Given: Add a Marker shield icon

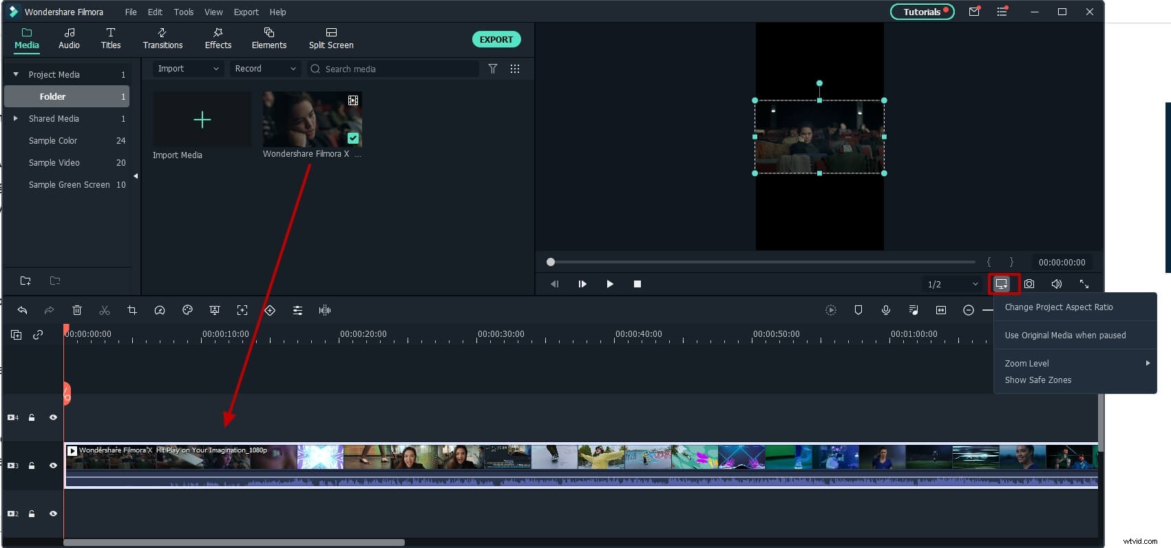Looking at the screenshot, I should pos(858,310).
